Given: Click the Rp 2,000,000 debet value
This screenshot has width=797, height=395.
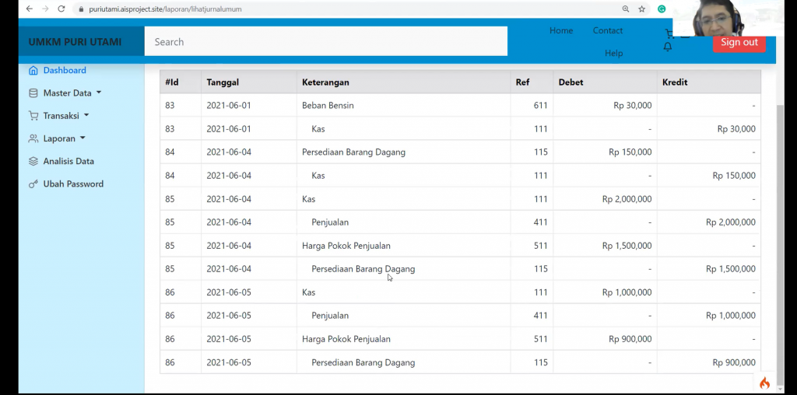Looking at the screenshot, I should click(x=627, y=199).
